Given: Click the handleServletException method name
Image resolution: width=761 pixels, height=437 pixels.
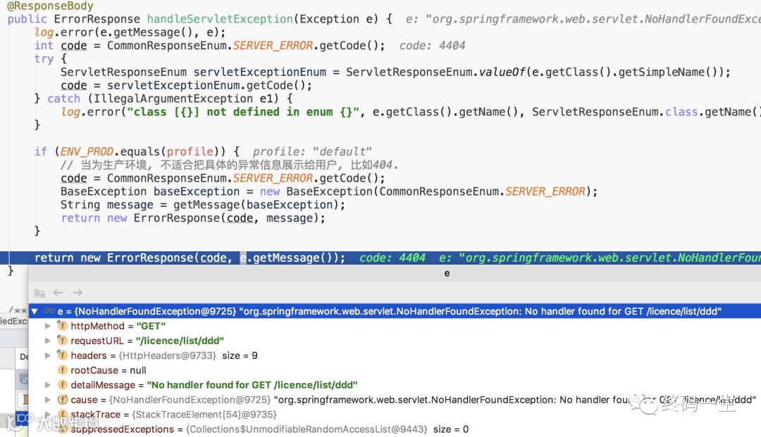Looking at the screenshot, I should coord(220,19).
